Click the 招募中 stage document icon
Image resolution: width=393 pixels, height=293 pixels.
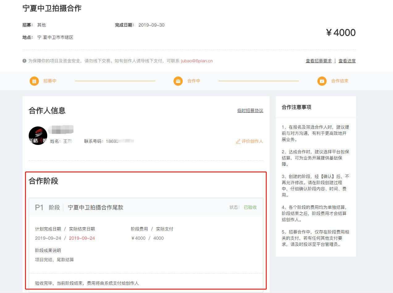(34, 81)
